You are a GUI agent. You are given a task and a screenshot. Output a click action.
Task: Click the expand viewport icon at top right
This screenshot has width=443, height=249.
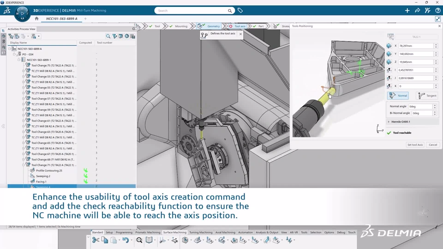438,19
